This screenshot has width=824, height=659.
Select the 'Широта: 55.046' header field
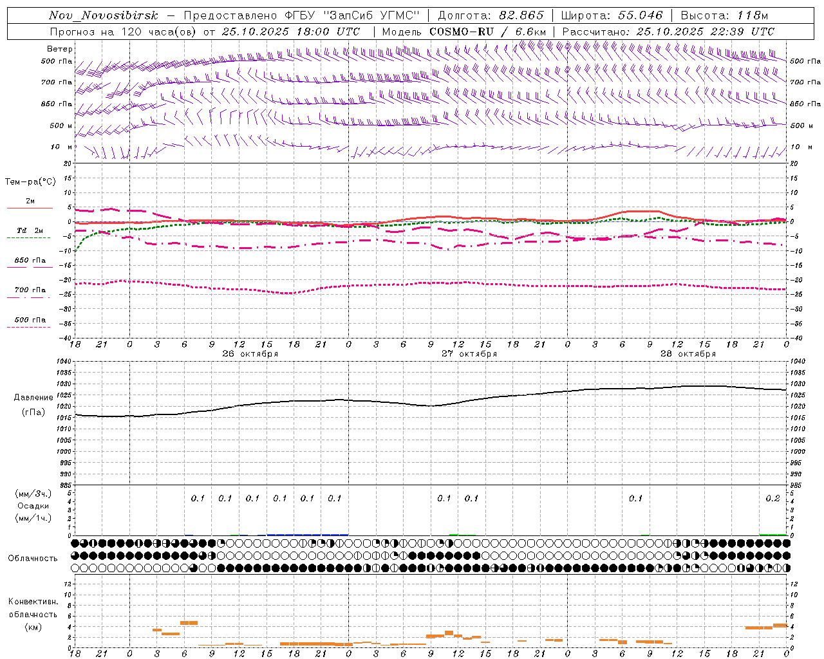612,15
